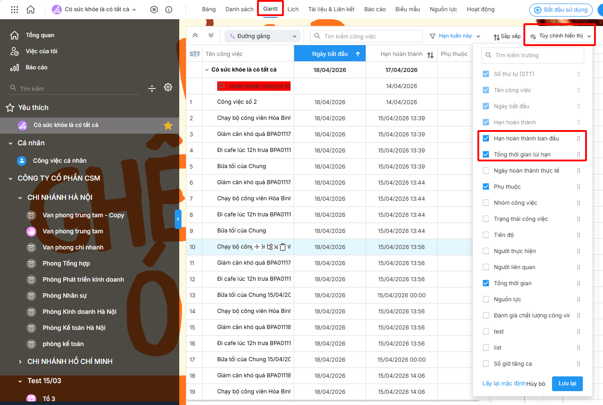Open the apps grid launcher icon

(x=14, y=9)
